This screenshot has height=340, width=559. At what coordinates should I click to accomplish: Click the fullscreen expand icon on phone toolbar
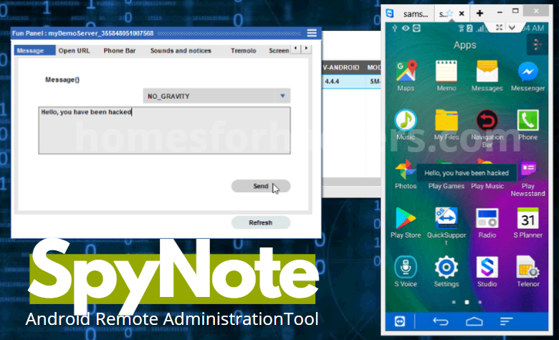(499, 27)
